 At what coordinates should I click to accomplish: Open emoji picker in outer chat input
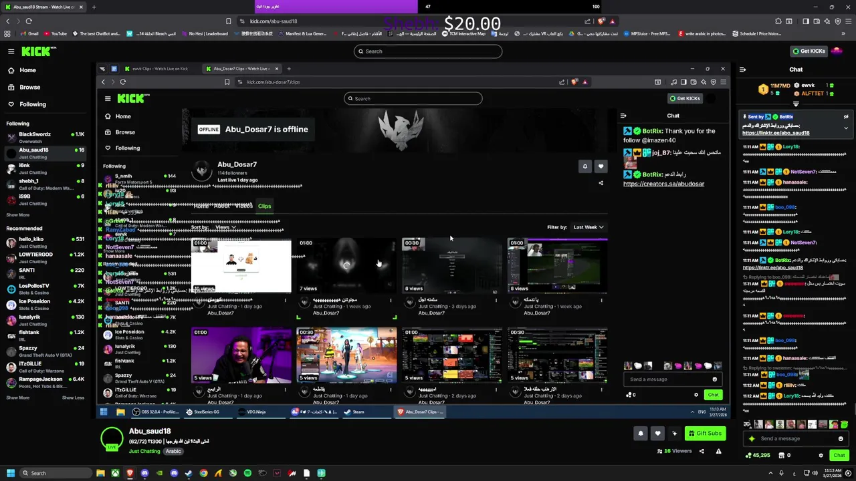pyautogui.click(x=841, y=438)
